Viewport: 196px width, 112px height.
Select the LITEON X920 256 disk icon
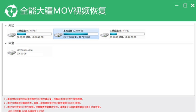click(12, 53)
